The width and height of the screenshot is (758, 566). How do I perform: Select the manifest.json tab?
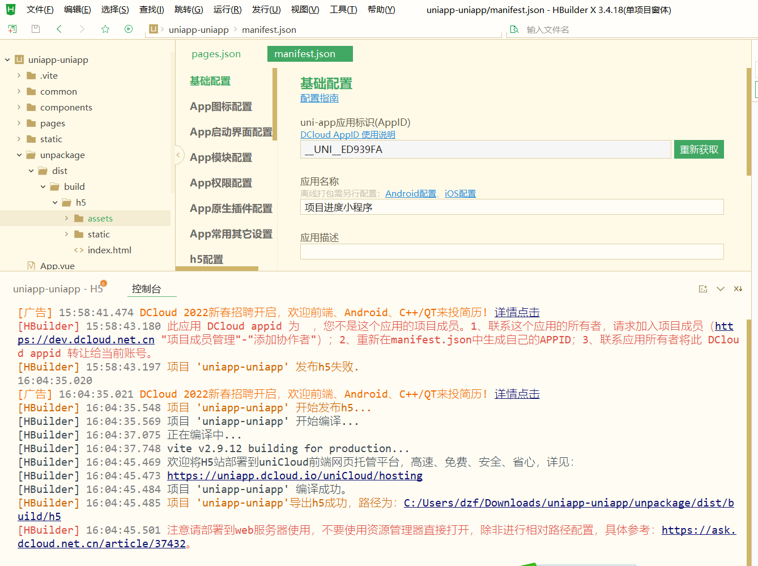click(310, 54)
